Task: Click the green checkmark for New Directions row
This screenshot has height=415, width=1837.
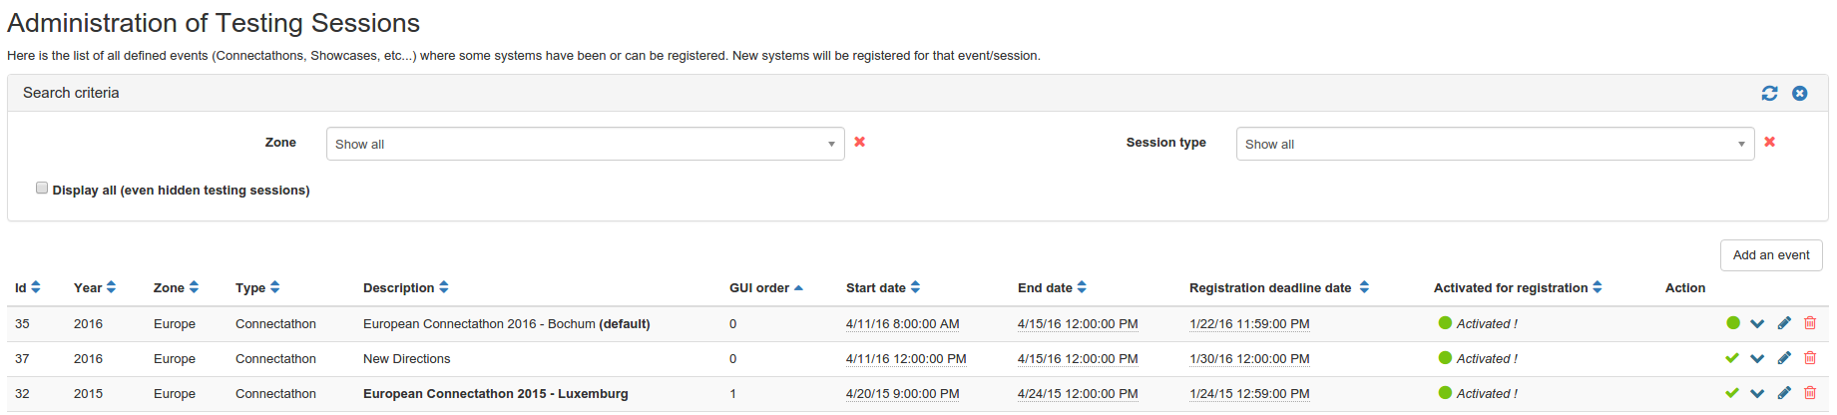Action: pos(1732,358)
